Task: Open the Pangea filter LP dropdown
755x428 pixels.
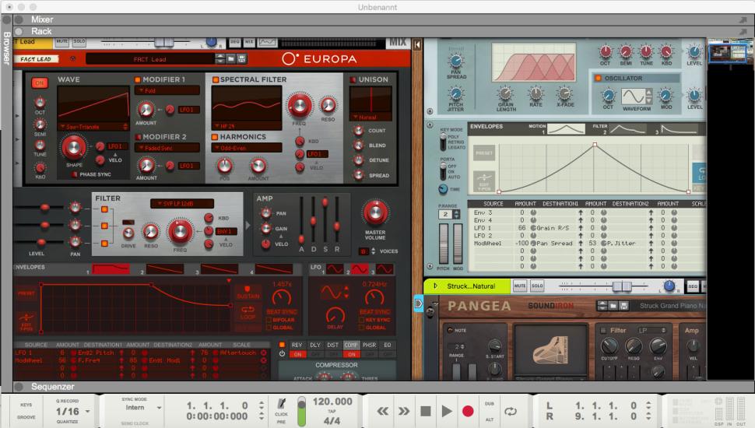Action: coord(652,330)
